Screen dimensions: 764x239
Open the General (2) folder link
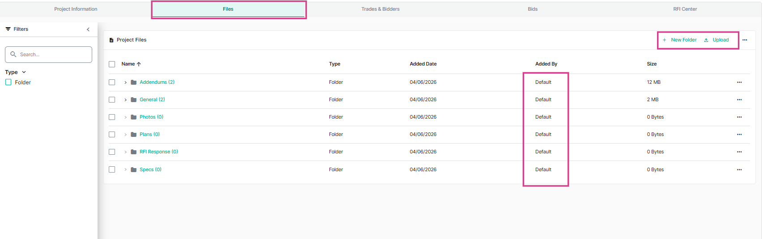pyautogui.click(x=152, y=99)
